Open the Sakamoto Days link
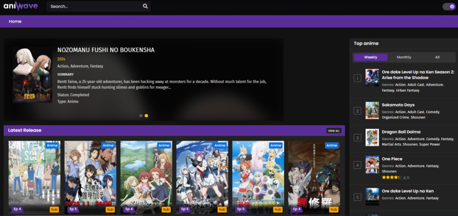The width and height of the screenshot is (458, 216). [x=398, y=105]
